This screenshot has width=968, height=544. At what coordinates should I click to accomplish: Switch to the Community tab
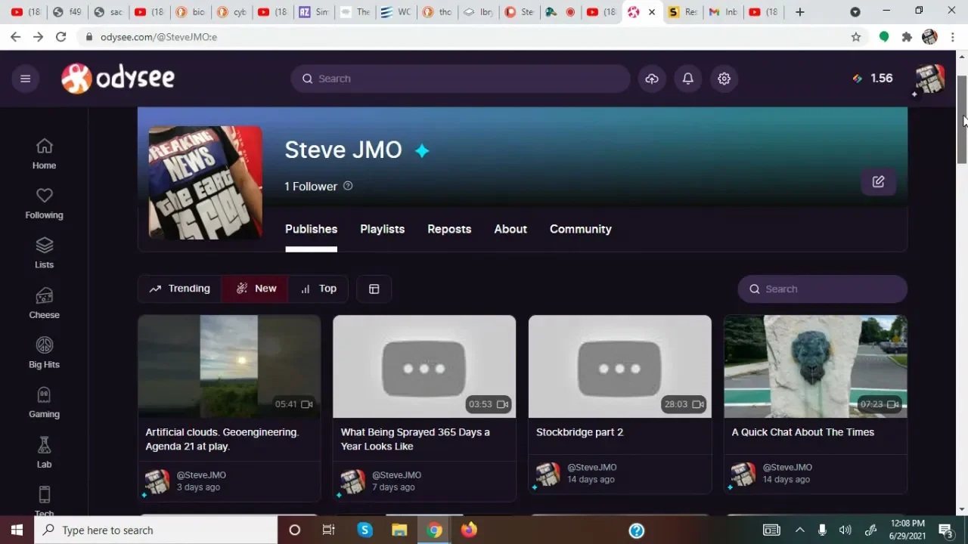click(580, 229)
